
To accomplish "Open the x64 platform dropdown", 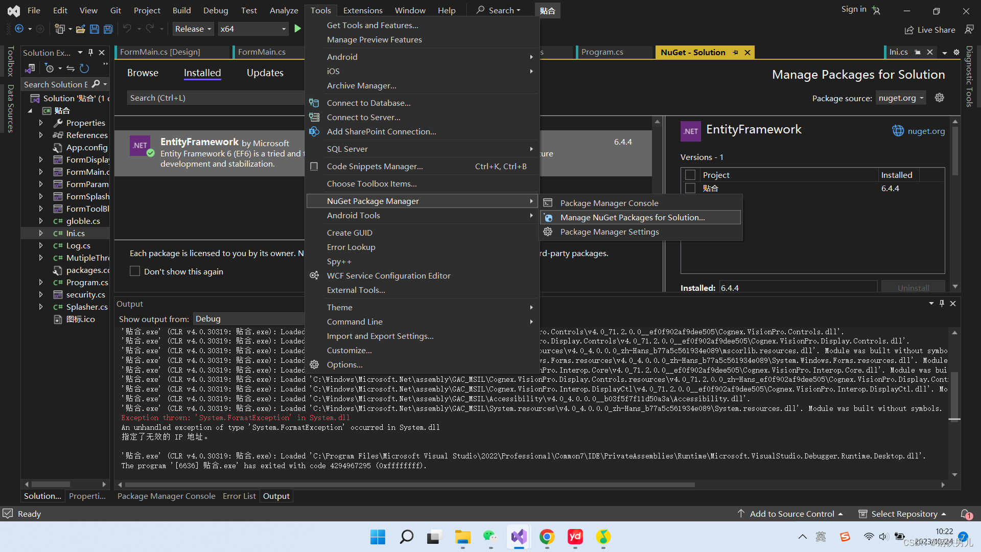I will (x=253, y=29).
